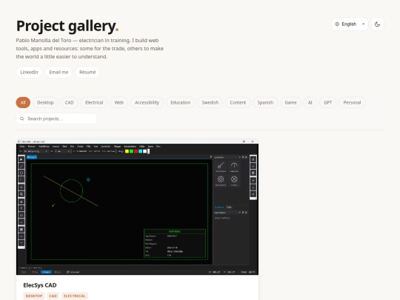Image resolution: width=400 pixels, height=300 pixels.
Task: Filter by Education category
Action: 180,102
